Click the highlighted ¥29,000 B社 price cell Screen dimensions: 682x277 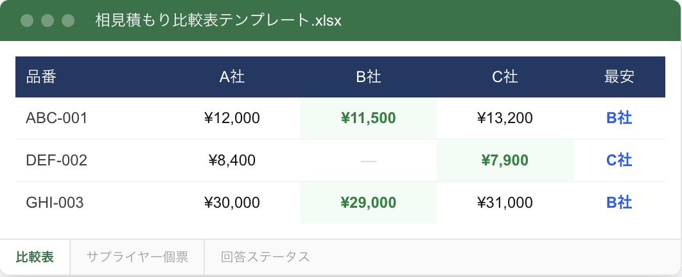369,203
